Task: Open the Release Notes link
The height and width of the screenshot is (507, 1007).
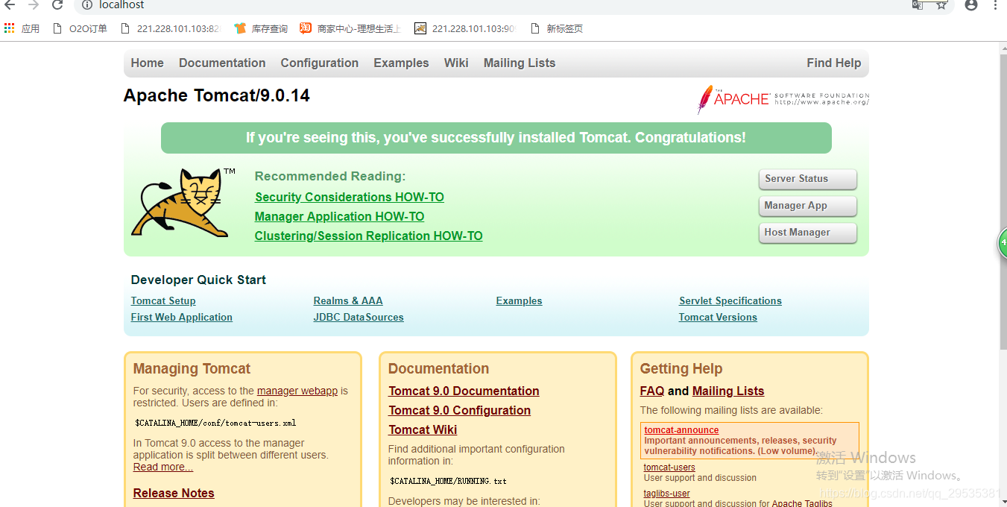Action: click(x=174, y=494)
